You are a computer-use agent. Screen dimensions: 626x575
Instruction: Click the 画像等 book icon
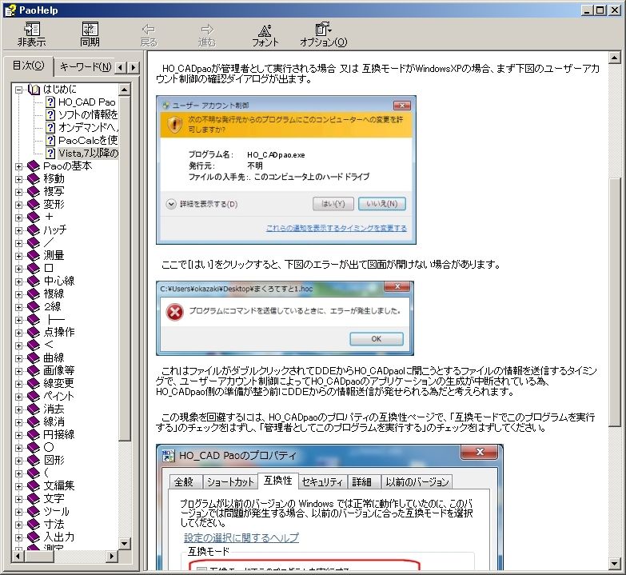(33, 371)
